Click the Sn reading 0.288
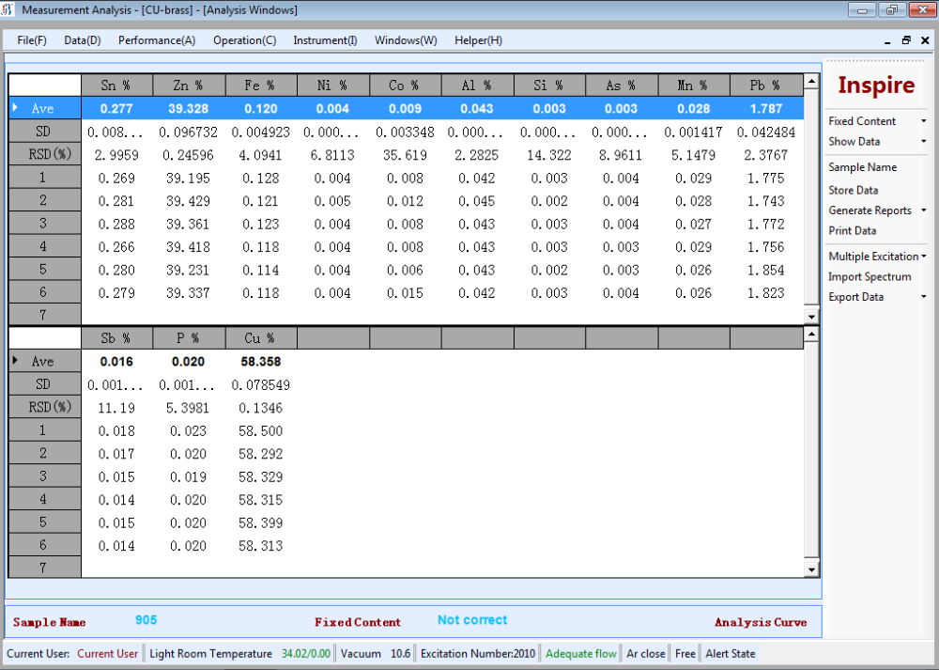Viewport: 939px width, 670px height. click(116, 225)
